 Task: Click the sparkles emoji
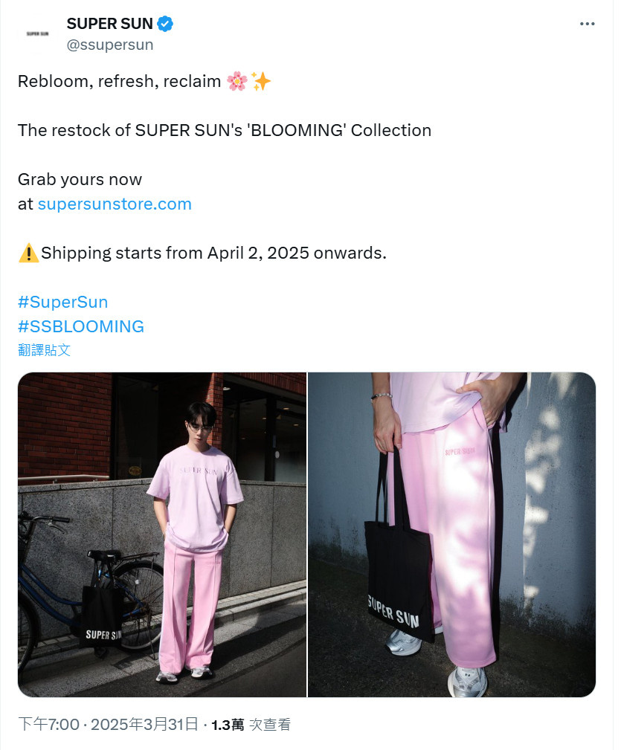pyautogui.click(x=261, y=81)
